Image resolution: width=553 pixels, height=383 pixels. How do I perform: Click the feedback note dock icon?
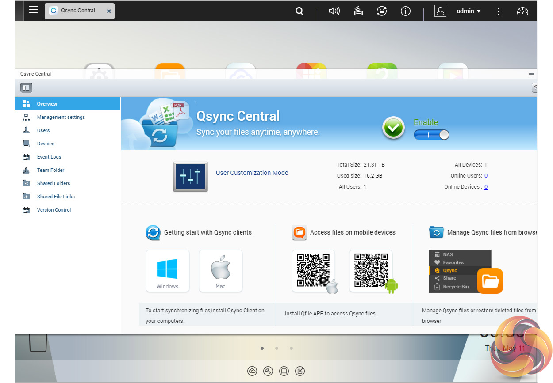300,371
